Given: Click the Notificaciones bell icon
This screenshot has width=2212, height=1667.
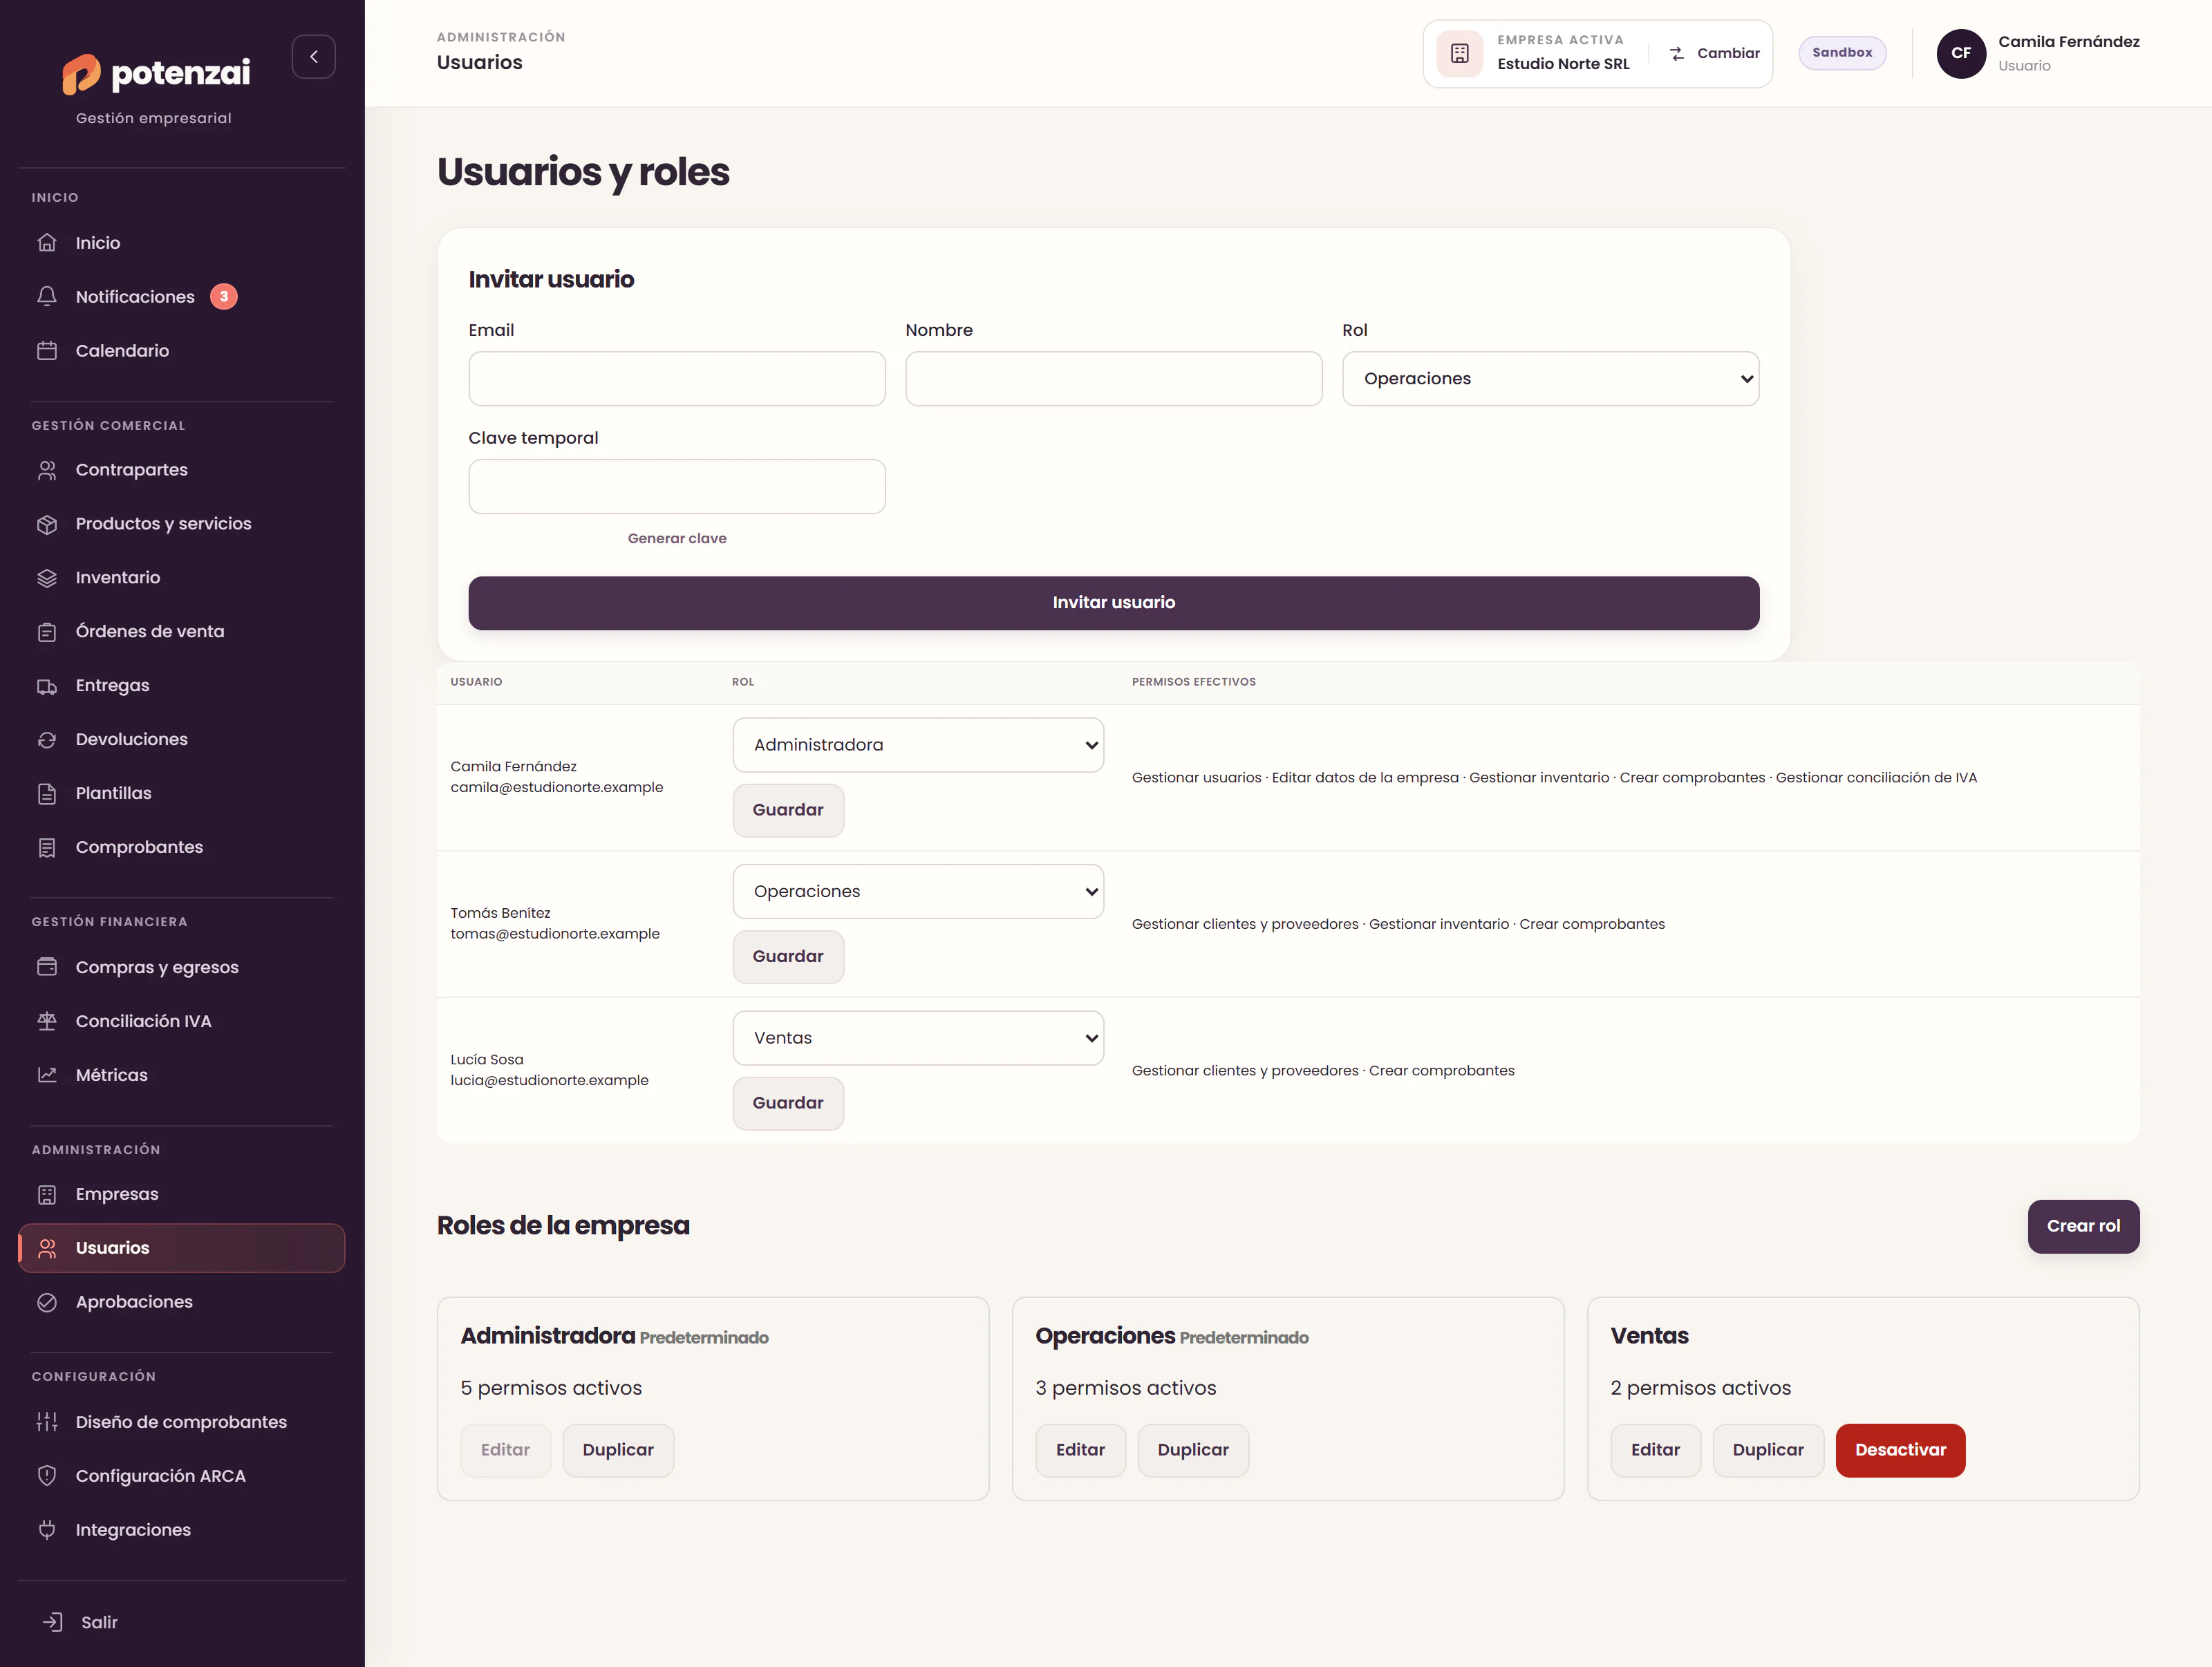Looking at the screenshot, I should pyautogui.click(x=47, y=297).
